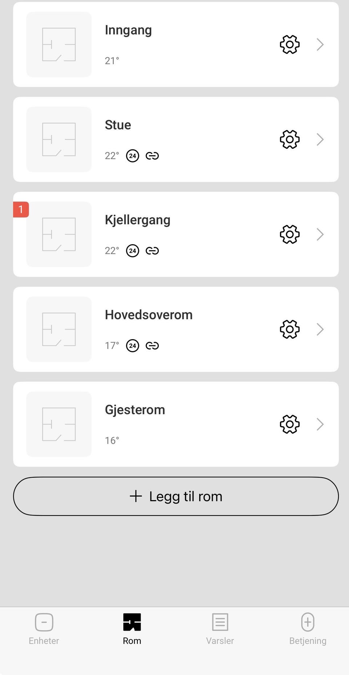Image resolution: width=349 pixels, height=675 pixels.
Task: Expand Gjesterom room with chevron arrow
Action: coord(320,424)
